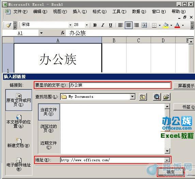Click Merge and Center icon
The height and width of the screenshot is (179, 195).
(x=144, y=25)
